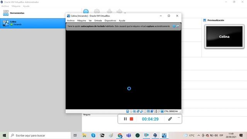Click the taskbar search box
247x139 pixels.
click(40, 136)
